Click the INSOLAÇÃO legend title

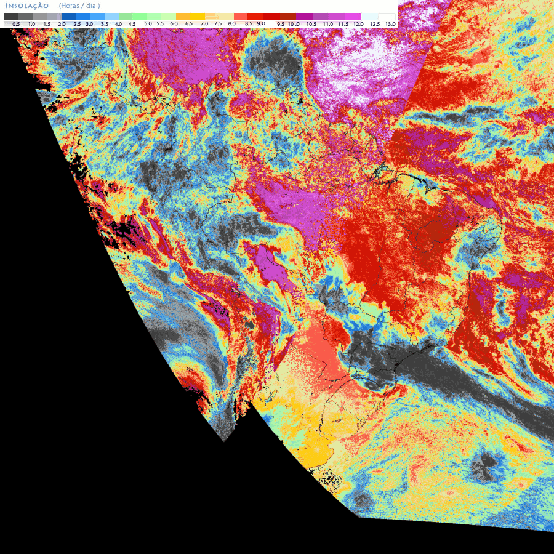27,6
